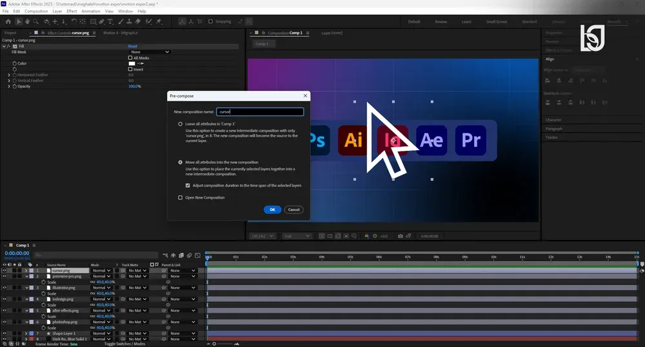This screenshot has width=645, height=347.
Task: Open the Animation menu
Action: pos(91,11)
